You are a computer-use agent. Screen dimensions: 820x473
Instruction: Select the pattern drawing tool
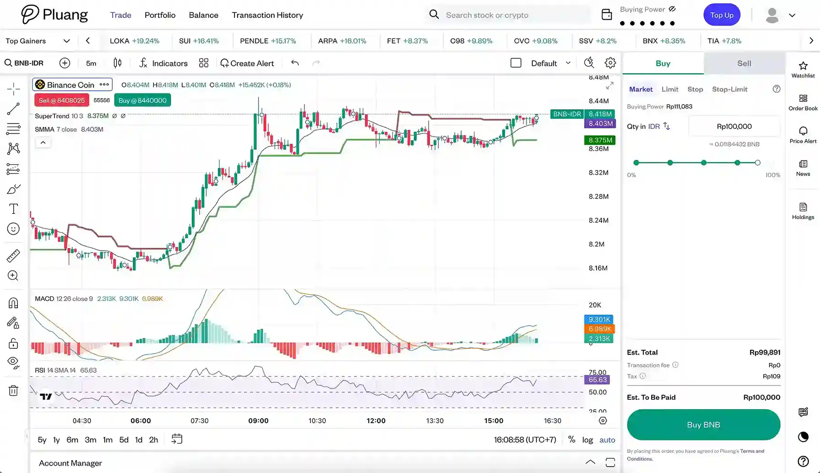13,148
